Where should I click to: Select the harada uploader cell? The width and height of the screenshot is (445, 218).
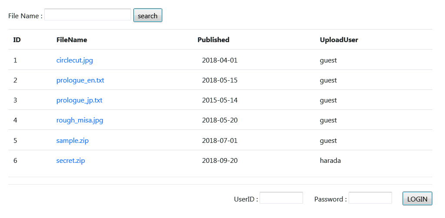(x=330, y=161)
